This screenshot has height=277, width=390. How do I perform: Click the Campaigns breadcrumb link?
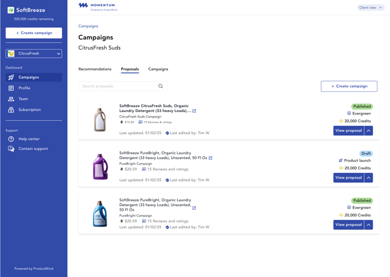point(88,26)
